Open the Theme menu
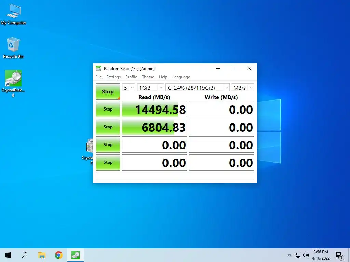Viewport: 350px width, 262px height. 148,77
